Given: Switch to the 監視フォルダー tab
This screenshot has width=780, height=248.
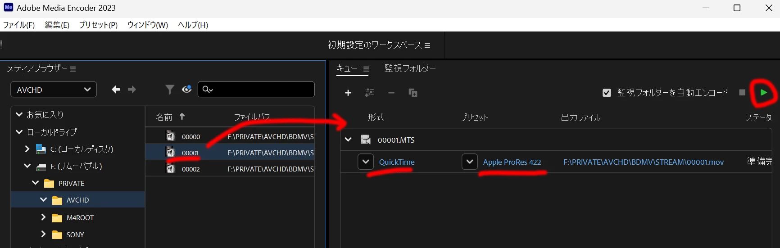Looking at the screenshot, I should pos(410,68).
